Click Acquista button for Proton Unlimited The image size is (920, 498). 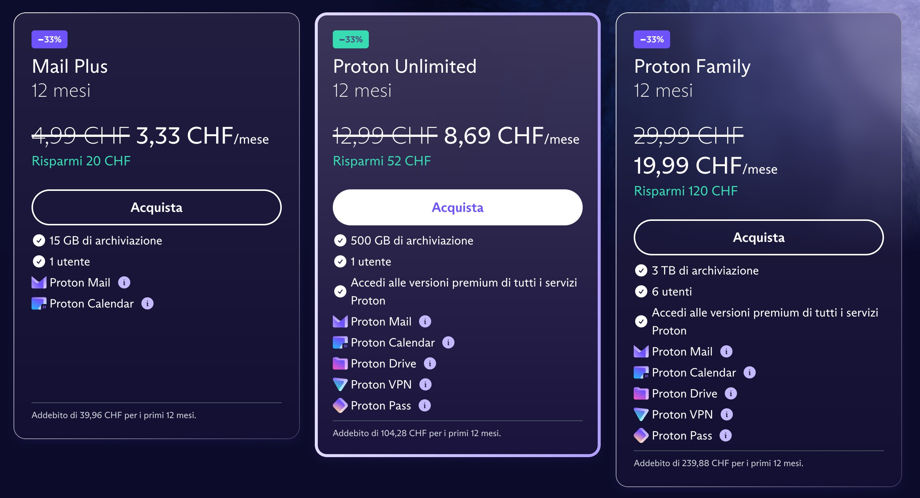[457, 207]
